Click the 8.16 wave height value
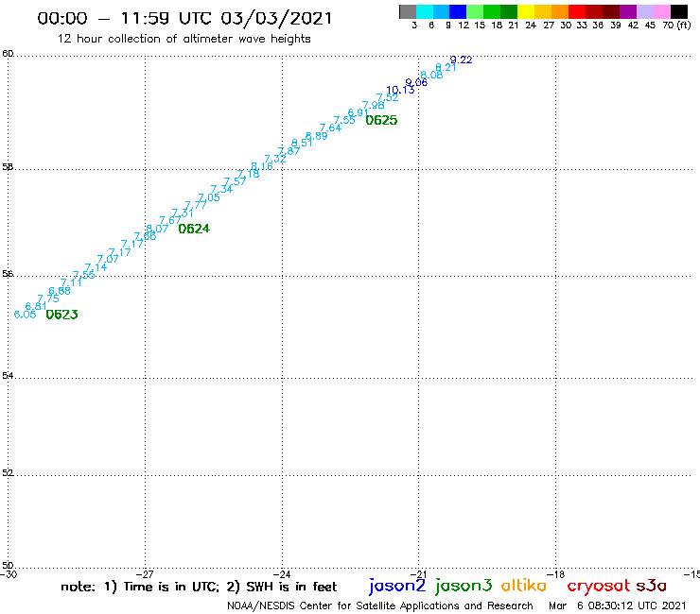700x614 pixels. (x=262, y=166)
